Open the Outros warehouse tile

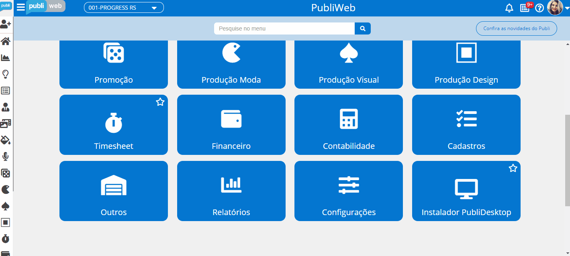click(114, 191)
